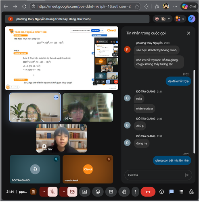Click the message 'dạ để e hỗ trợ ạ'
The height and width of the screenshot is (202, 199).
[x=178, y=81]
